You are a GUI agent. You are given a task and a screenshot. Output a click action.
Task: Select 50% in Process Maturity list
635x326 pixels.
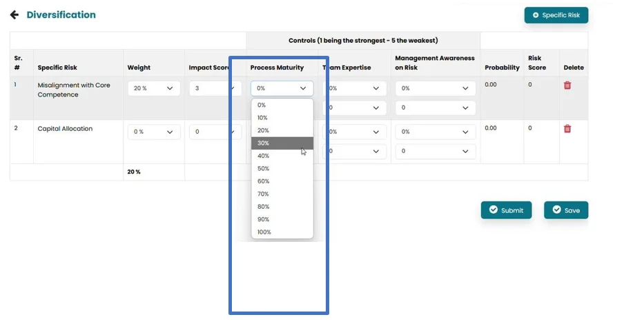click(x=282, y=169)
